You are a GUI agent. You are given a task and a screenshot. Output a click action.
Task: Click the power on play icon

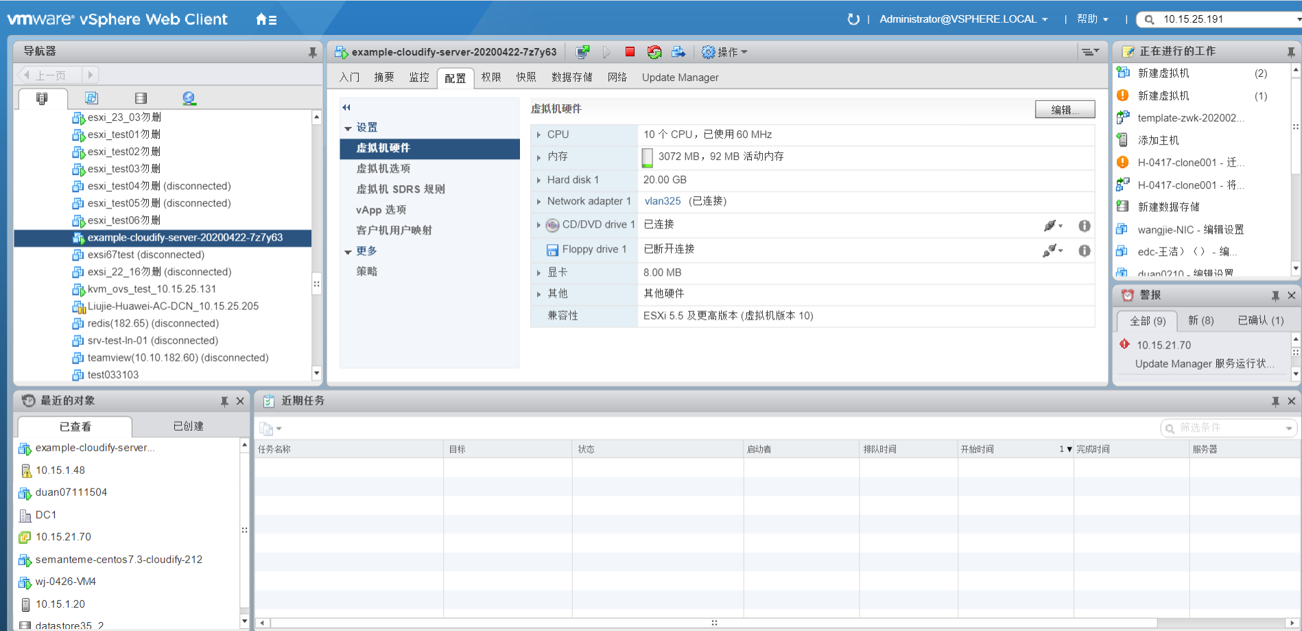tap(606, 52)
